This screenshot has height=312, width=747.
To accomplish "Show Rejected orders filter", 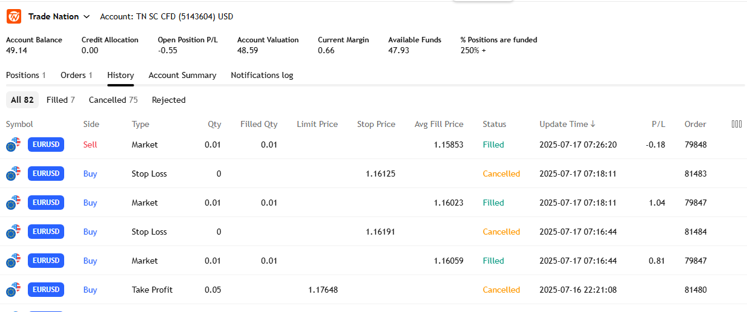I will point(168,100).
